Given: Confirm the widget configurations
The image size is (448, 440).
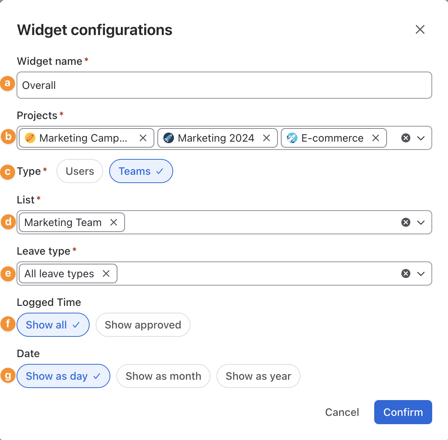Looking at the screenshot, I should click(x=403, y=412).
